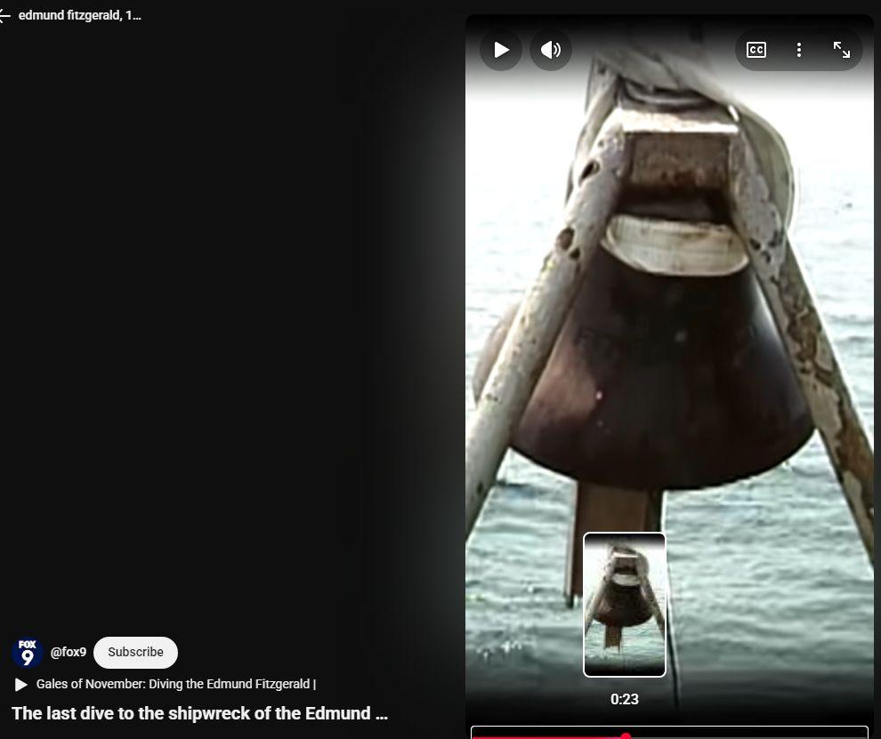The width and height of the screenshot is (881, 739).
Task: Click the 'edmund fitzgerald' search query text
Action: point(79,16)
